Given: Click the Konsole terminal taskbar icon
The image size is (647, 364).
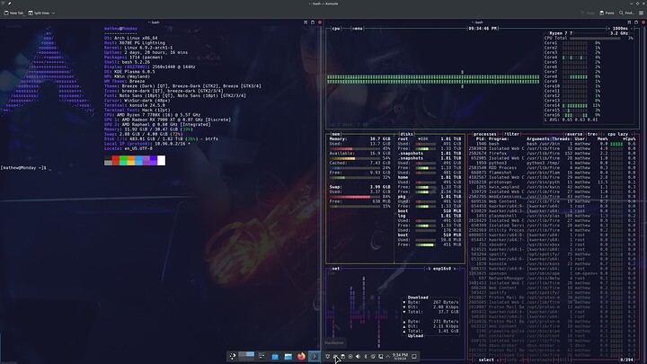Looking at the screenshot, I should click(315, 357).
